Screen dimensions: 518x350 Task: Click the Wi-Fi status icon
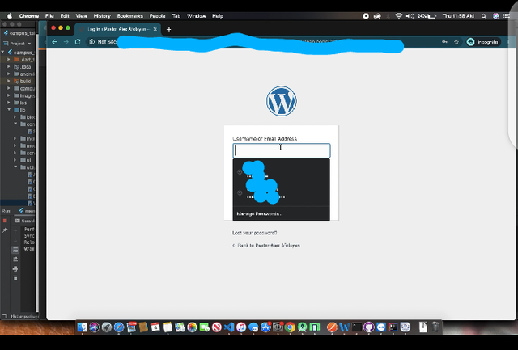coord(399,16)
